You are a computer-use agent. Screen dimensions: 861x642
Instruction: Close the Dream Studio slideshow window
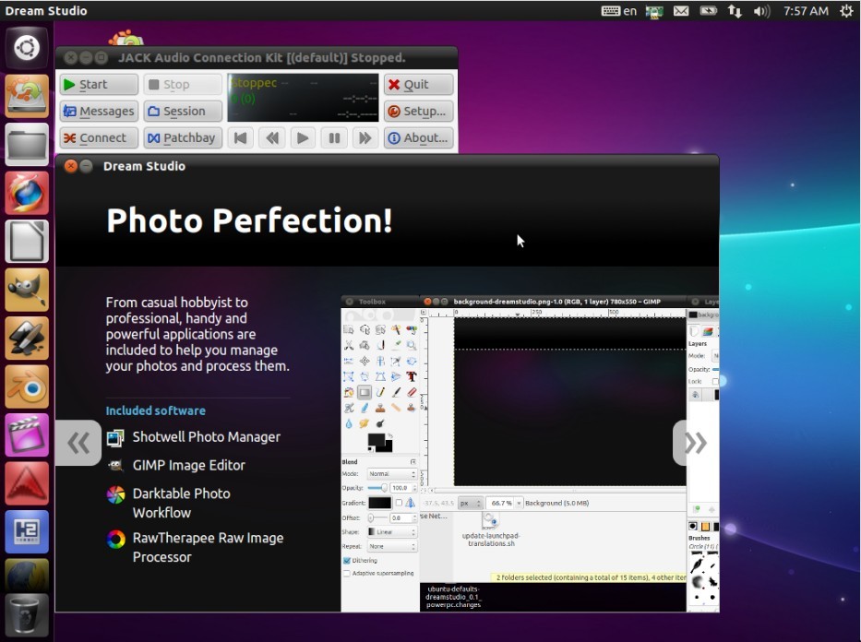click(x=71, y=166)
